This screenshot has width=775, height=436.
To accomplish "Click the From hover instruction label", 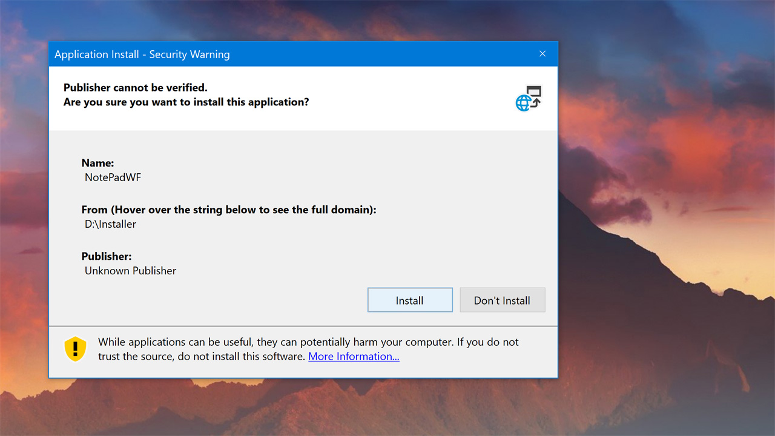I will click(x=229, y=210).
